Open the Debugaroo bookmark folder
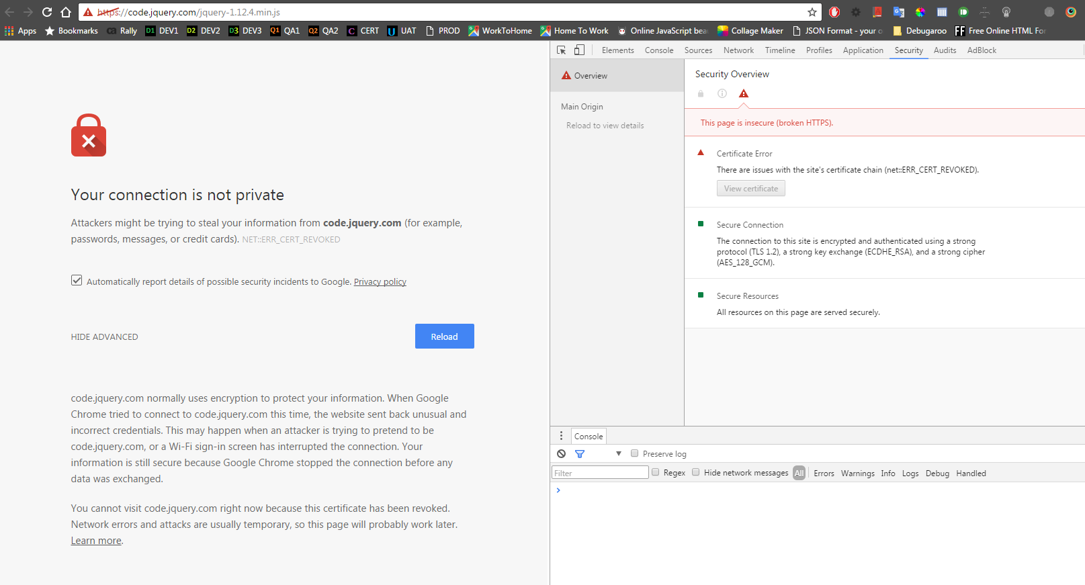 tap(920, 31)
